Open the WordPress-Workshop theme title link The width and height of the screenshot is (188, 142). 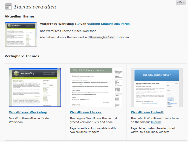pos(28,112)
